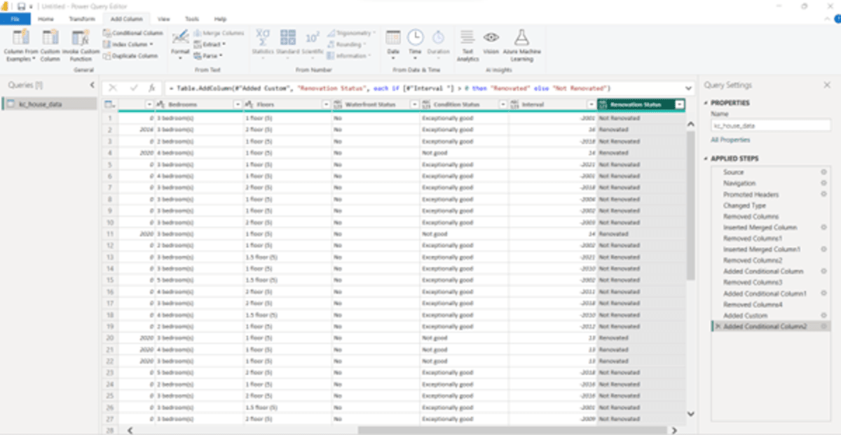This screenshot has height=435, width=841.
Task: Click the Duplicate Column command
Action: [130, 55]
